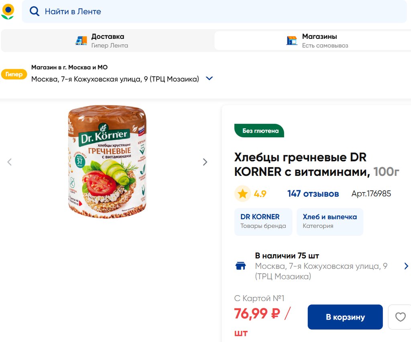
Task: Click the yellow Гипер badge
Action: (14, 74)
